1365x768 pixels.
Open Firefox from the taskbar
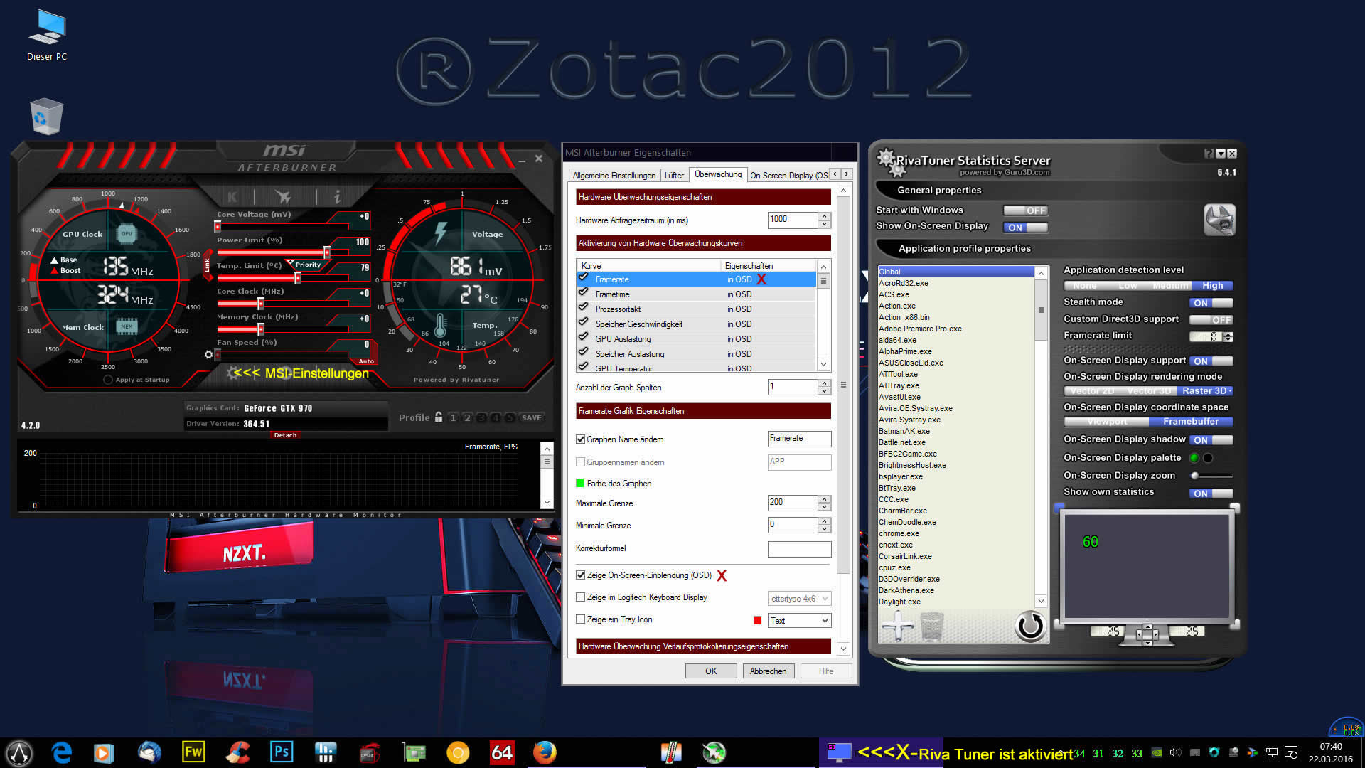click(x=545, y=752)
